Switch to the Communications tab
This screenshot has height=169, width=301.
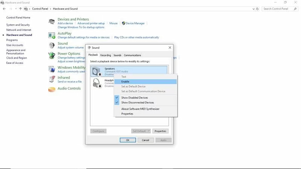point(132,55)
